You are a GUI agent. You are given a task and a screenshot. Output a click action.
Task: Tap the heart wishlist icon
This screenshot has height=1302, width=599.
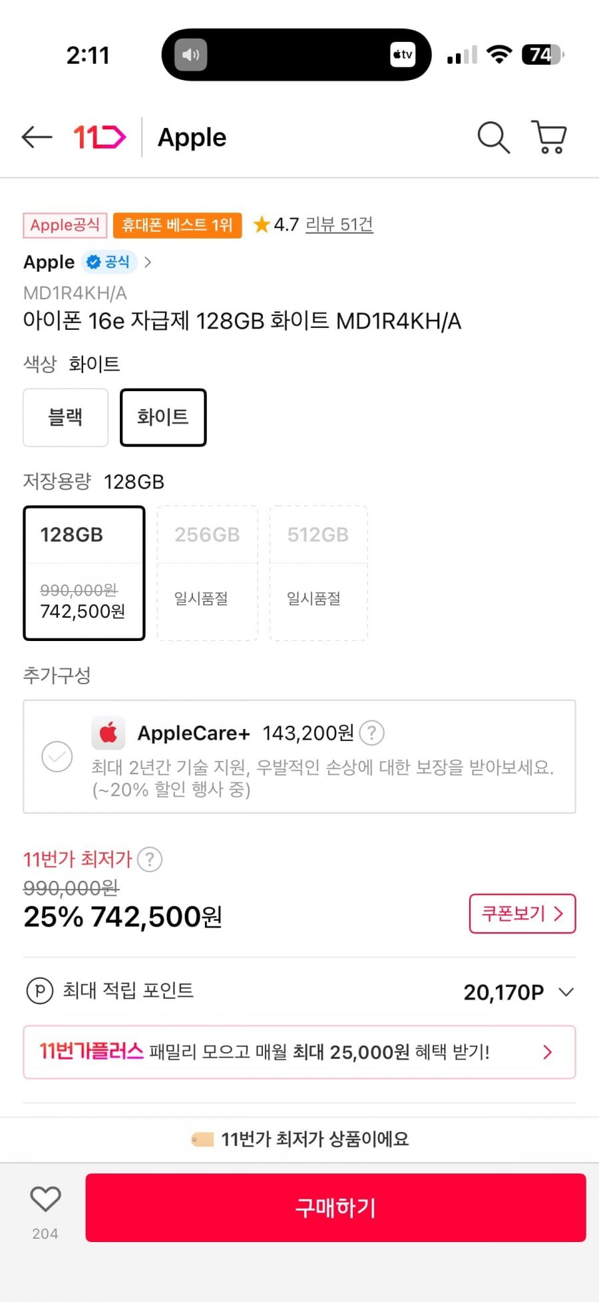tap(45, 1199)
